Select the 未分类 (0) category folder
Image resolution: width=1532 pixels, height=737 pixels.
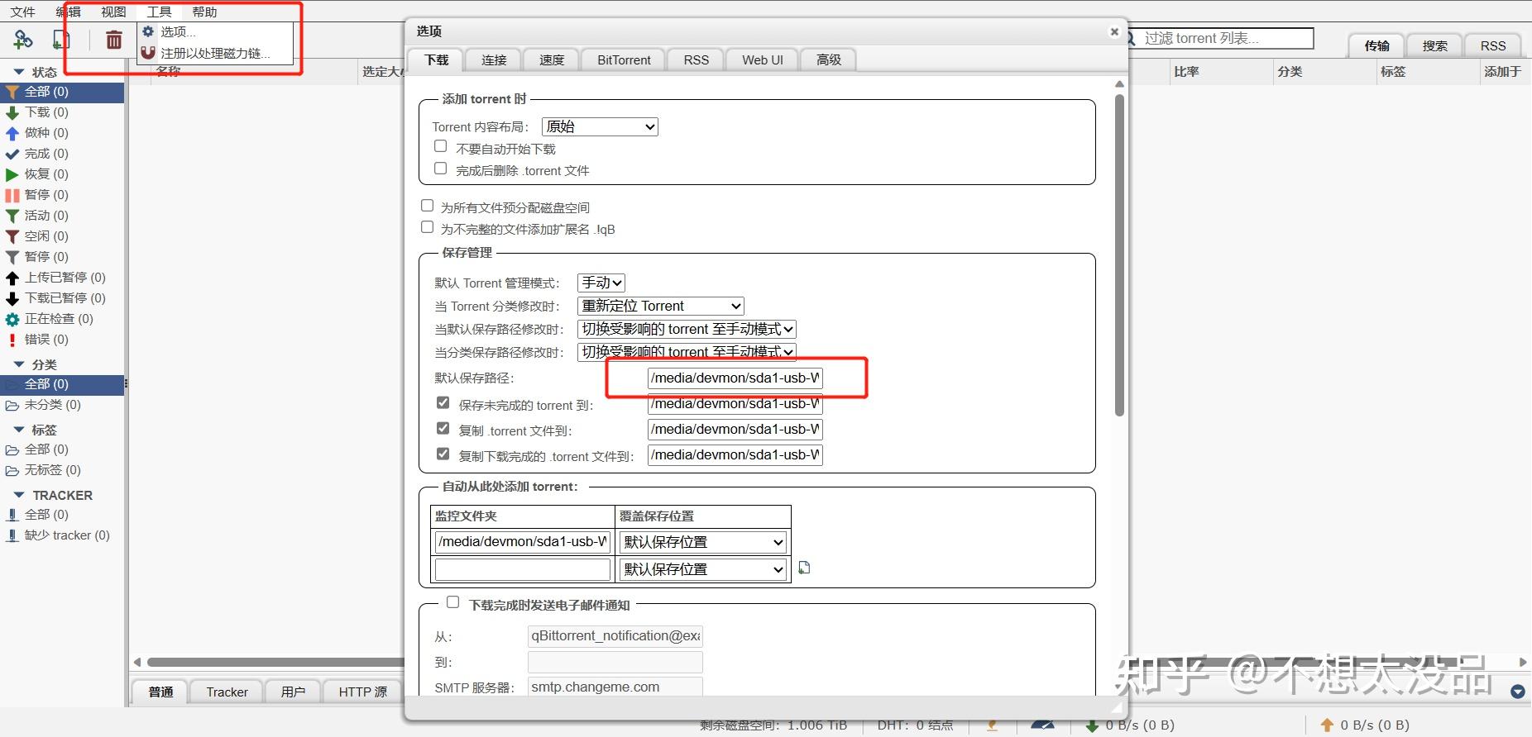point(62,405)
